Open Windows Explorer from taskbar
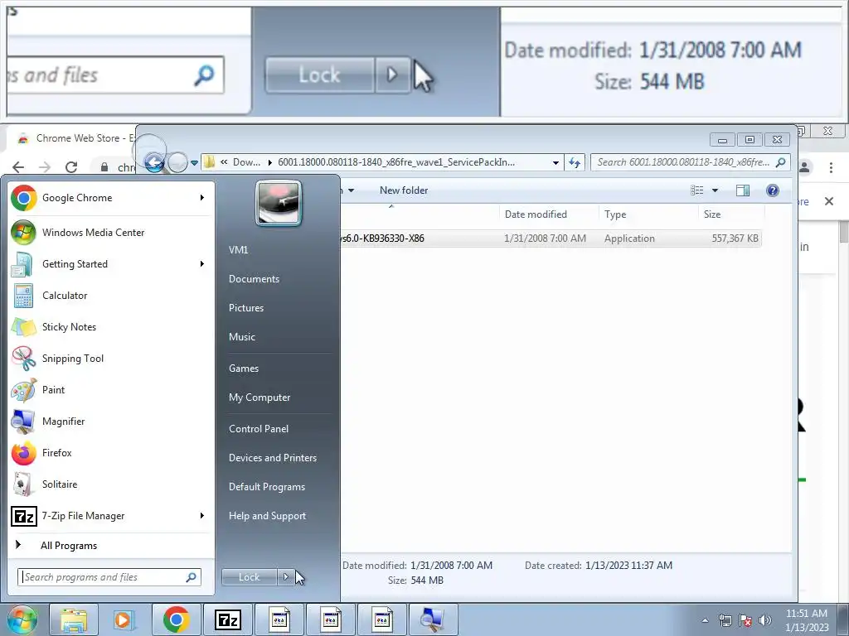The width and height of the screenshot is (849, 636). click(x=74, y=619)
